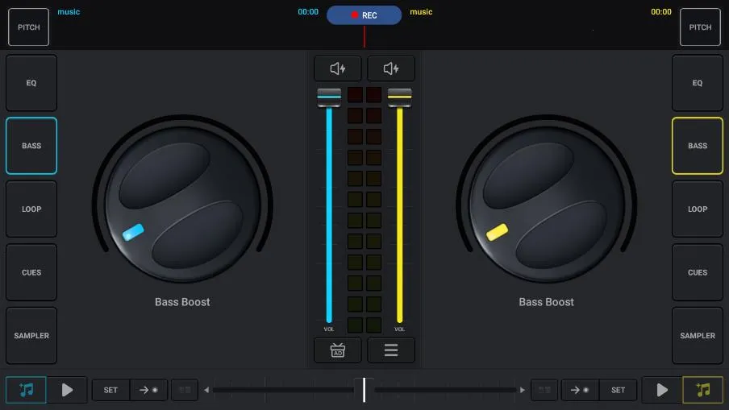Tap the right speaker boost icon
This screenshot has height=410, width=729.
pos(391,68)
